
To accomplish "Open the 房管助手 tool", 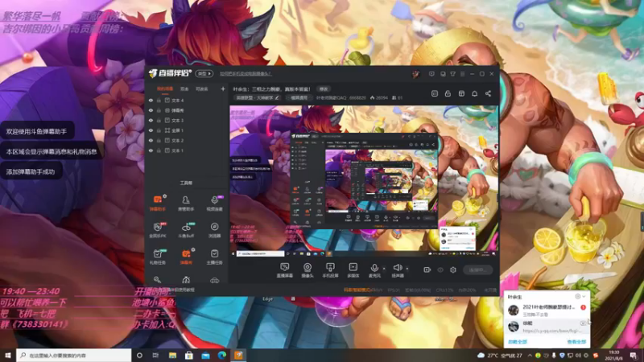I will (186, 204).
